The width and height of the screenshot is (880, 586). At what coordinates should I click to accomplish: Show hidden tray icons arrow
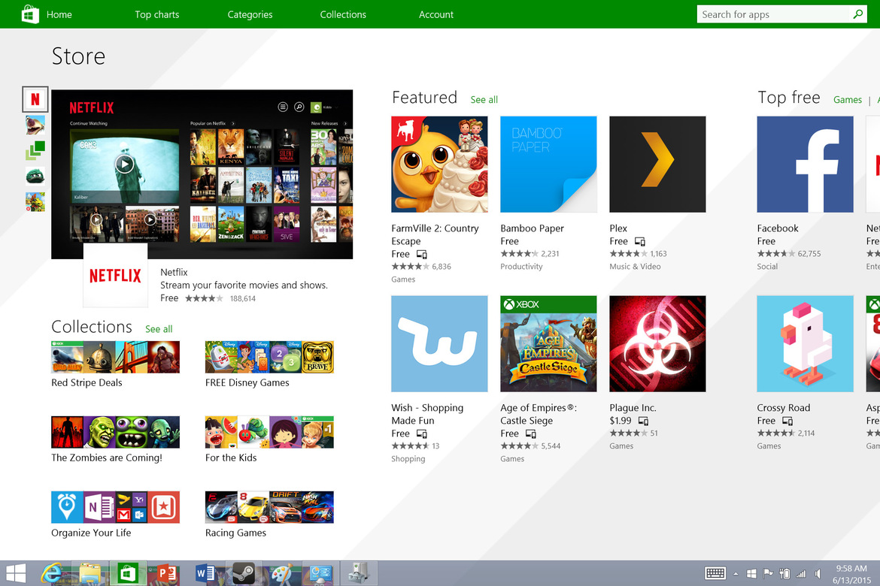(736, 574)
